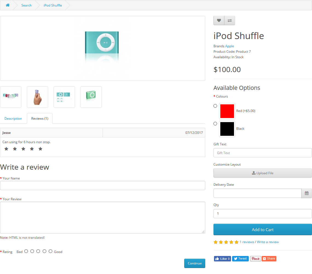View thumbnail of green iPod Shuffle
Viewport: 312px width, 274px height.
coord(91,97)
